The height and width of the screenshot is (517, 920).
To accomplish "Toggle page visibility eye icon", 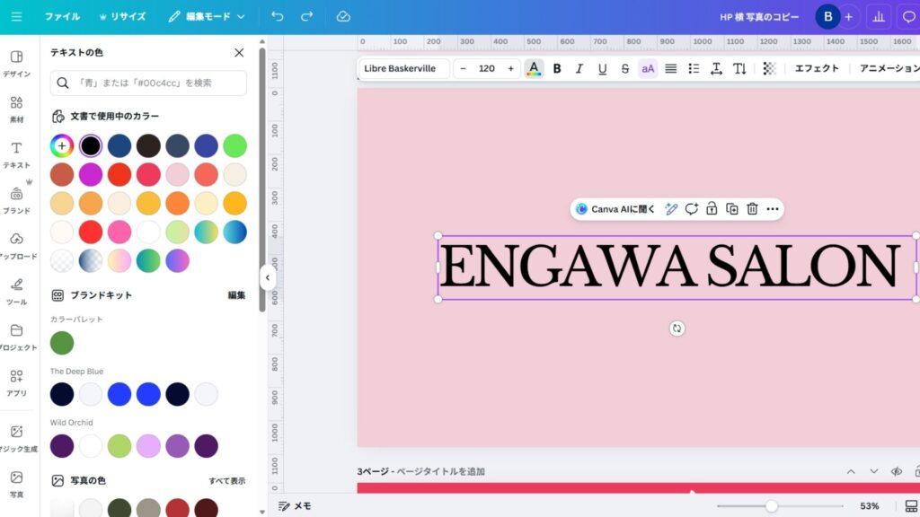I will click(896, 471).
